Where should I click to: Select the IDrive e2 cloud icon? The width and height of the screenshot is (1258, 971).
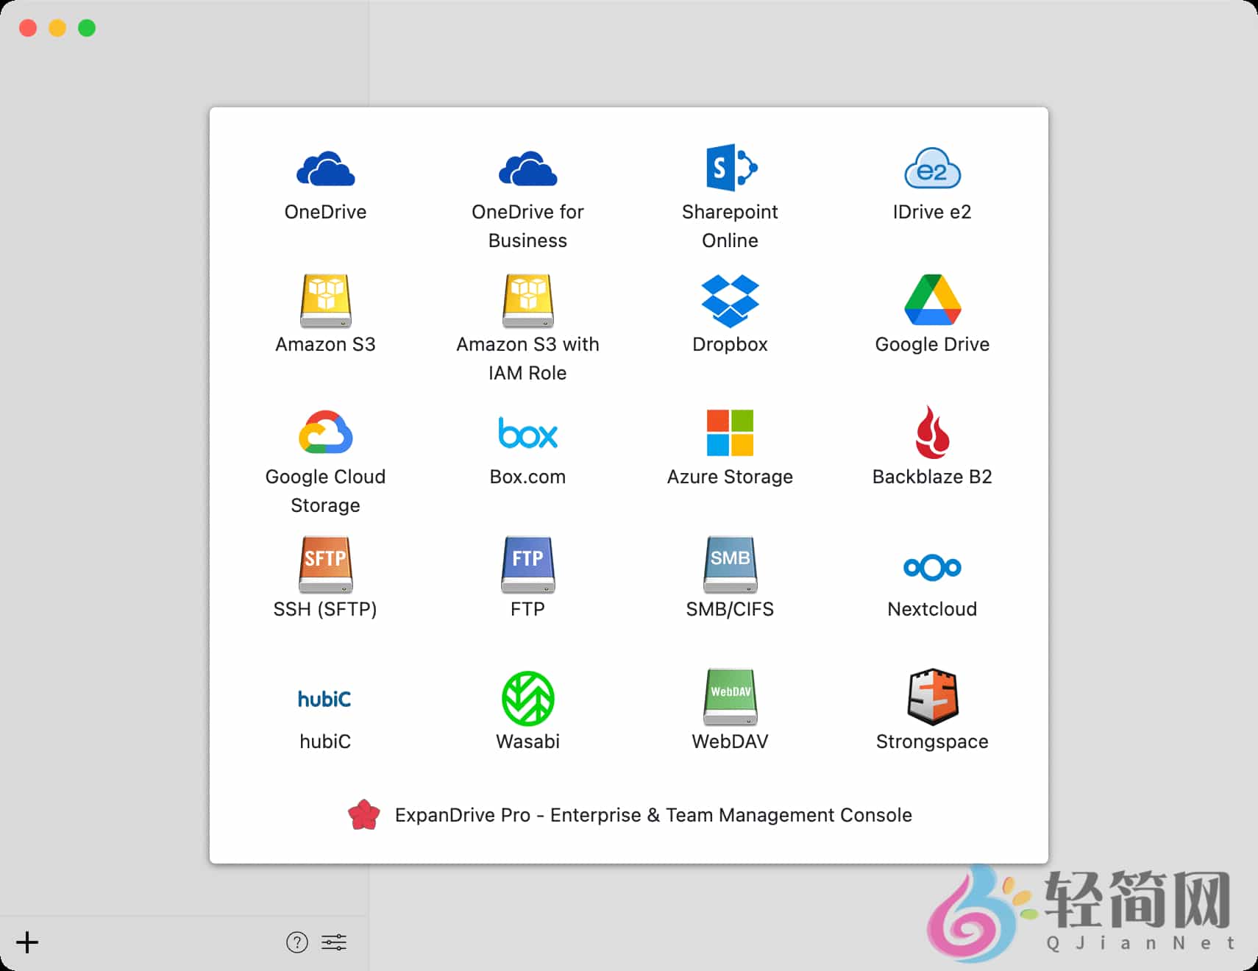pos(932,168)
